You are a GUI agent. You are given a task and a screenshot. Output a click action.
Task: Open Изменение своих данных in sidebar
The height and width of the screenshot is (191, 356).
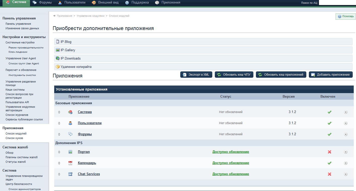[x=22, y=28]
